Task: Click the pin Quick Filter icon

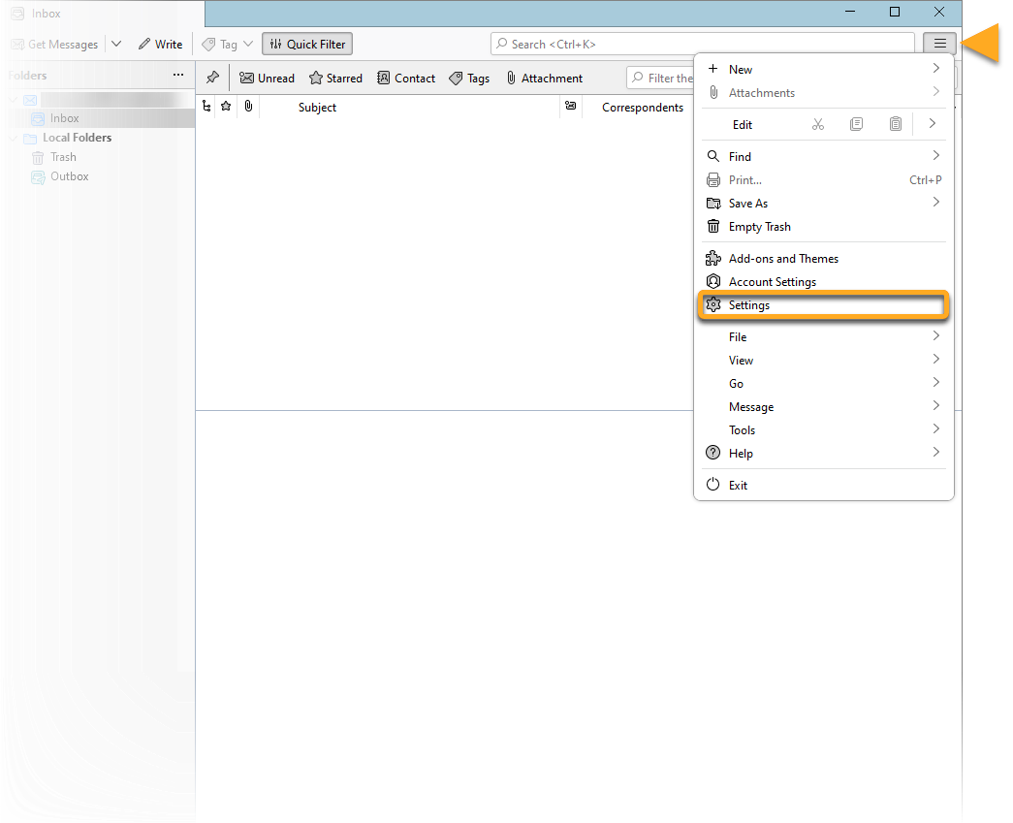Action: [212, 78]
